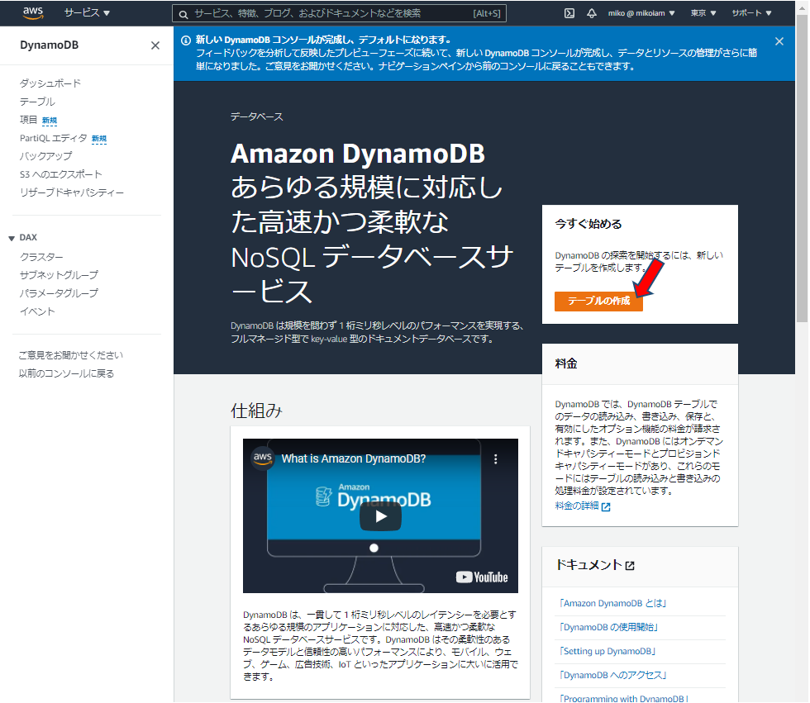The image size is (810, 703).
Task: Click the 料金 card heading
Action: [x=565, y=363]
